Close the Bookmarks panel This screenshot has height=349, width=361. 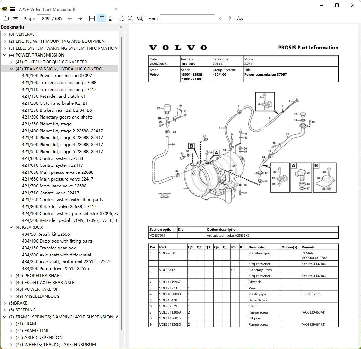121,27
